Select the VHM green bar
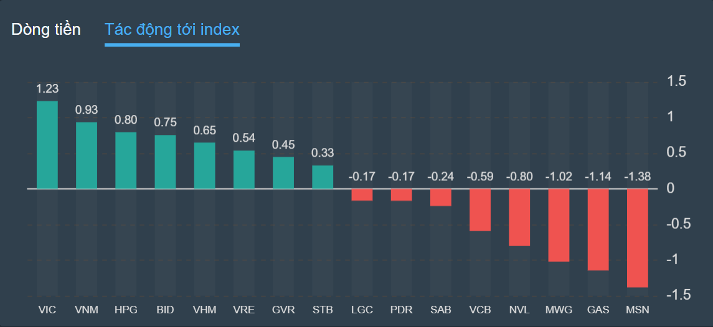 [x=204, y=165]
